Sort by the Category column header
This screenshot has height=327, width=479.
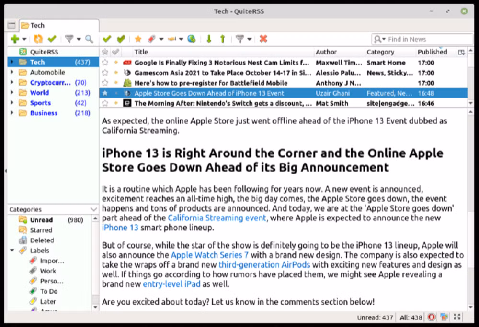390,52
